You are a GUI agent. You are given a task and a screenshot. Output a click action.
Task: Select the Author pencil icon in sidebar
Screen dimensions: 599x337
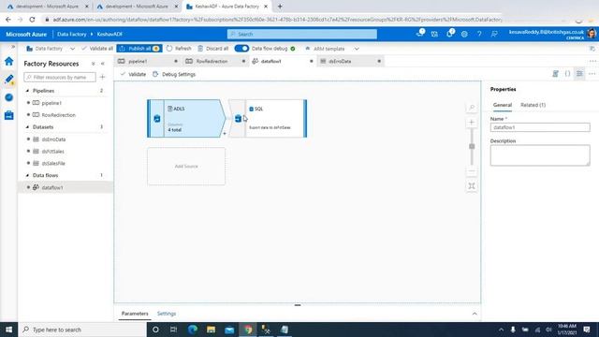pyautogui.click(x=8, y=79)
